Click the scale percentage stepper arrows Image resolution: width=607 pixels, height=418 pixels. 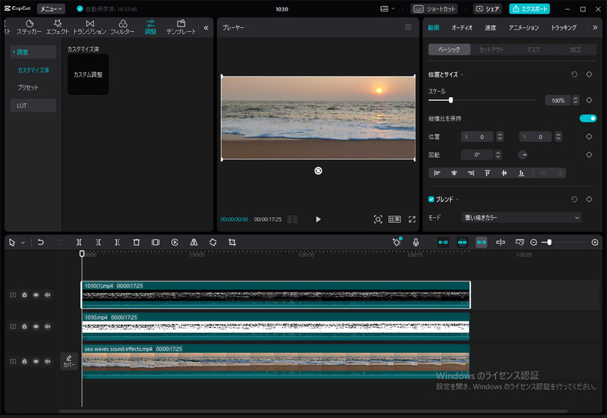pyautogui.click(x=576, y=100)
